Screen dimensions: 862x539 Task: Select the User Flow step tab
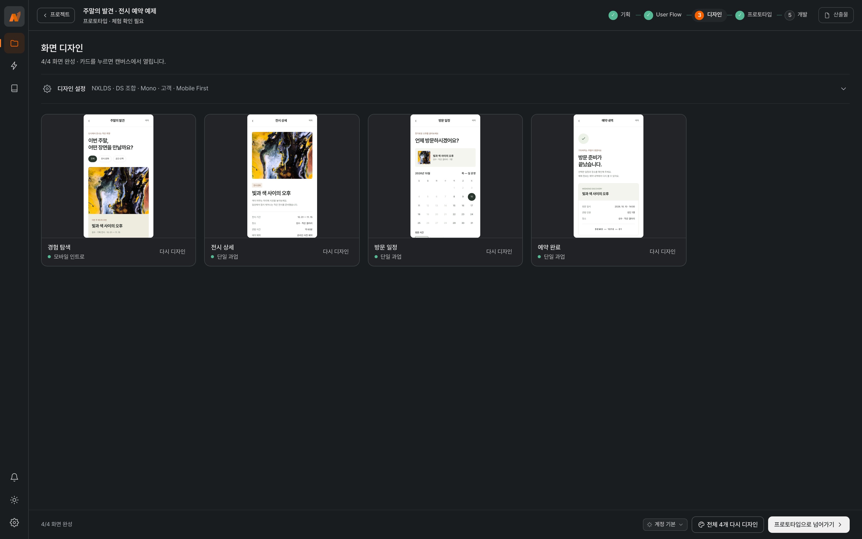[662, 15]
